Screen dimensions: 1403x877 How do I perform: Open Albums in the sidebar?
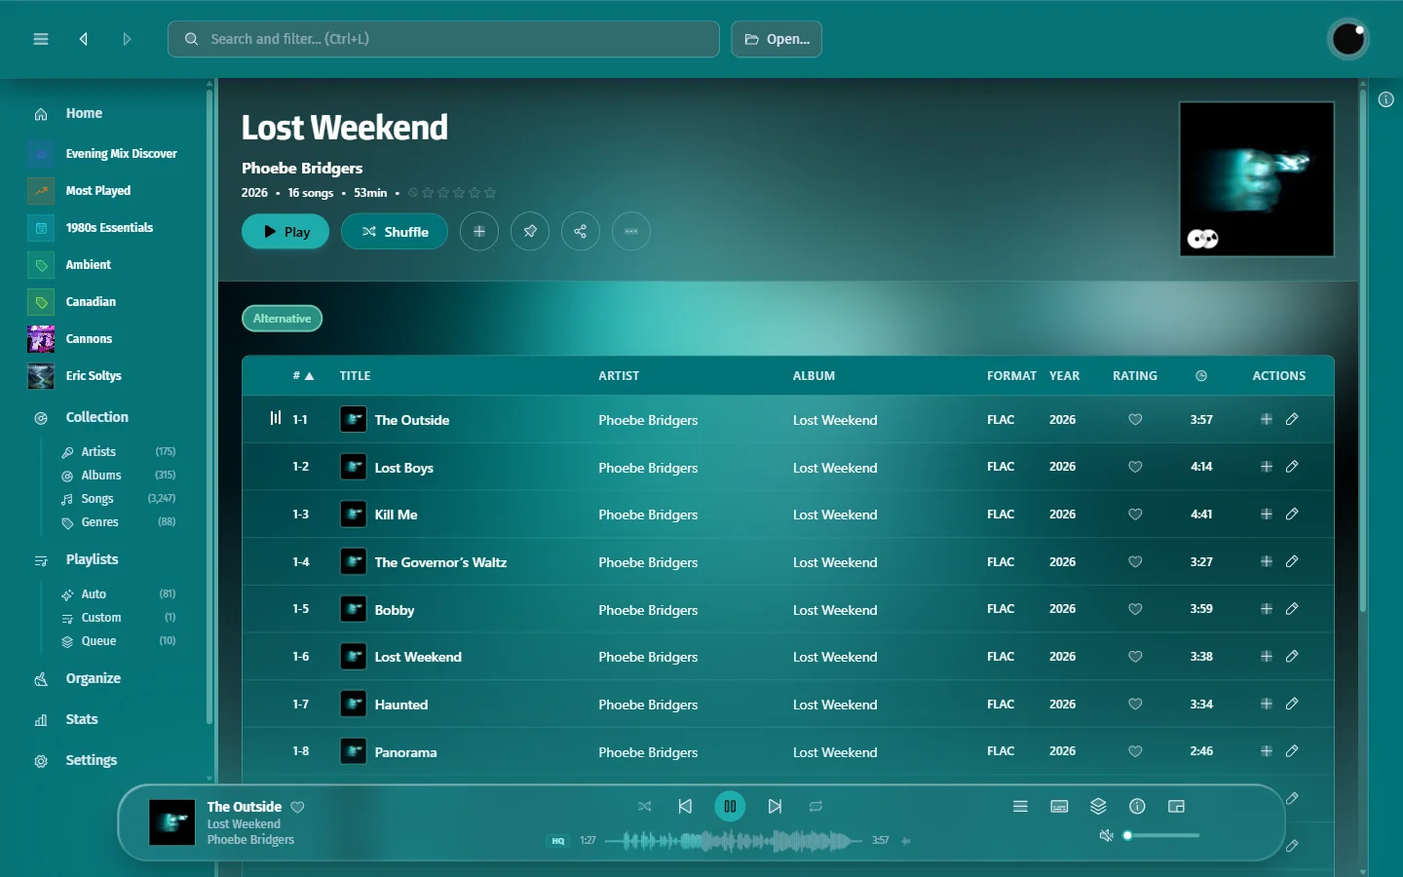[x=101, y=476]
